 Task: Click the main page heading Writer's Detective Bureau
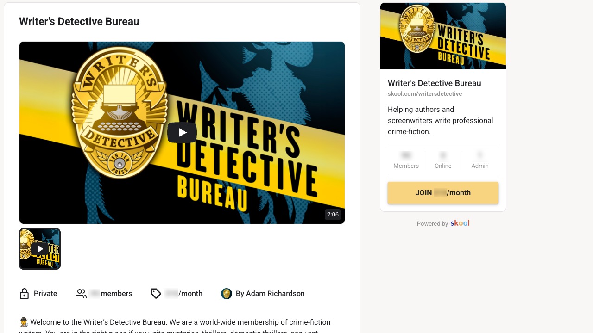[x=79, y=21]
